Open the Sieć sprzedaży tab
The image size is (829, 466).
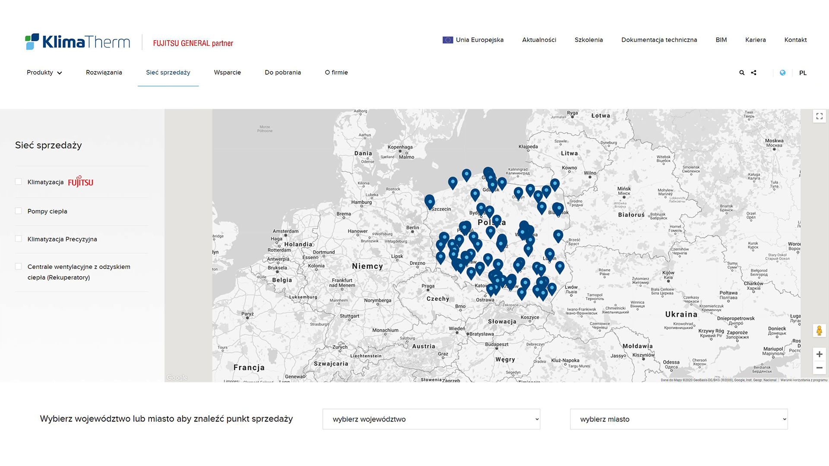click(168, 72)
